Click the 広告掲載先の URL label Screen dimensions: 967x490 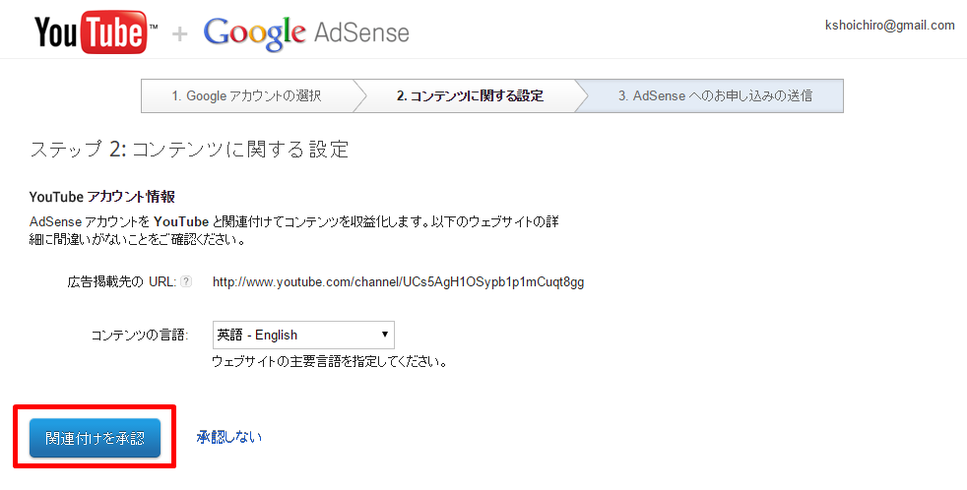pyautogui.click(x=121, y=281)
